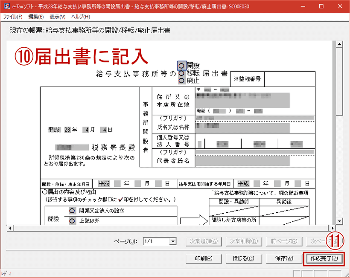Viewport: 350px width, 278px height.
Task: Open the ヘルプ(H) menu
Action: tap(81, 17)
